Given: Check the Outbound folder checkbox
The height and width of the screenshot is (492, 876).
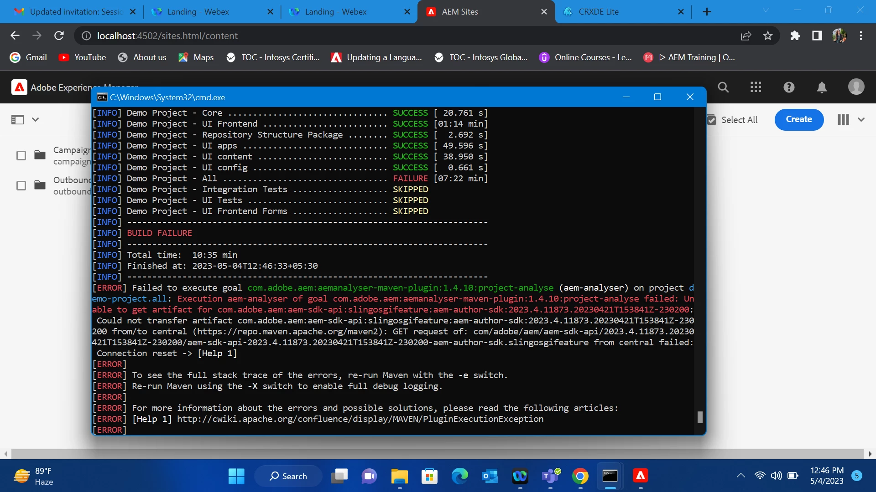Looking at the screenshot, I should tap(21, 185).
